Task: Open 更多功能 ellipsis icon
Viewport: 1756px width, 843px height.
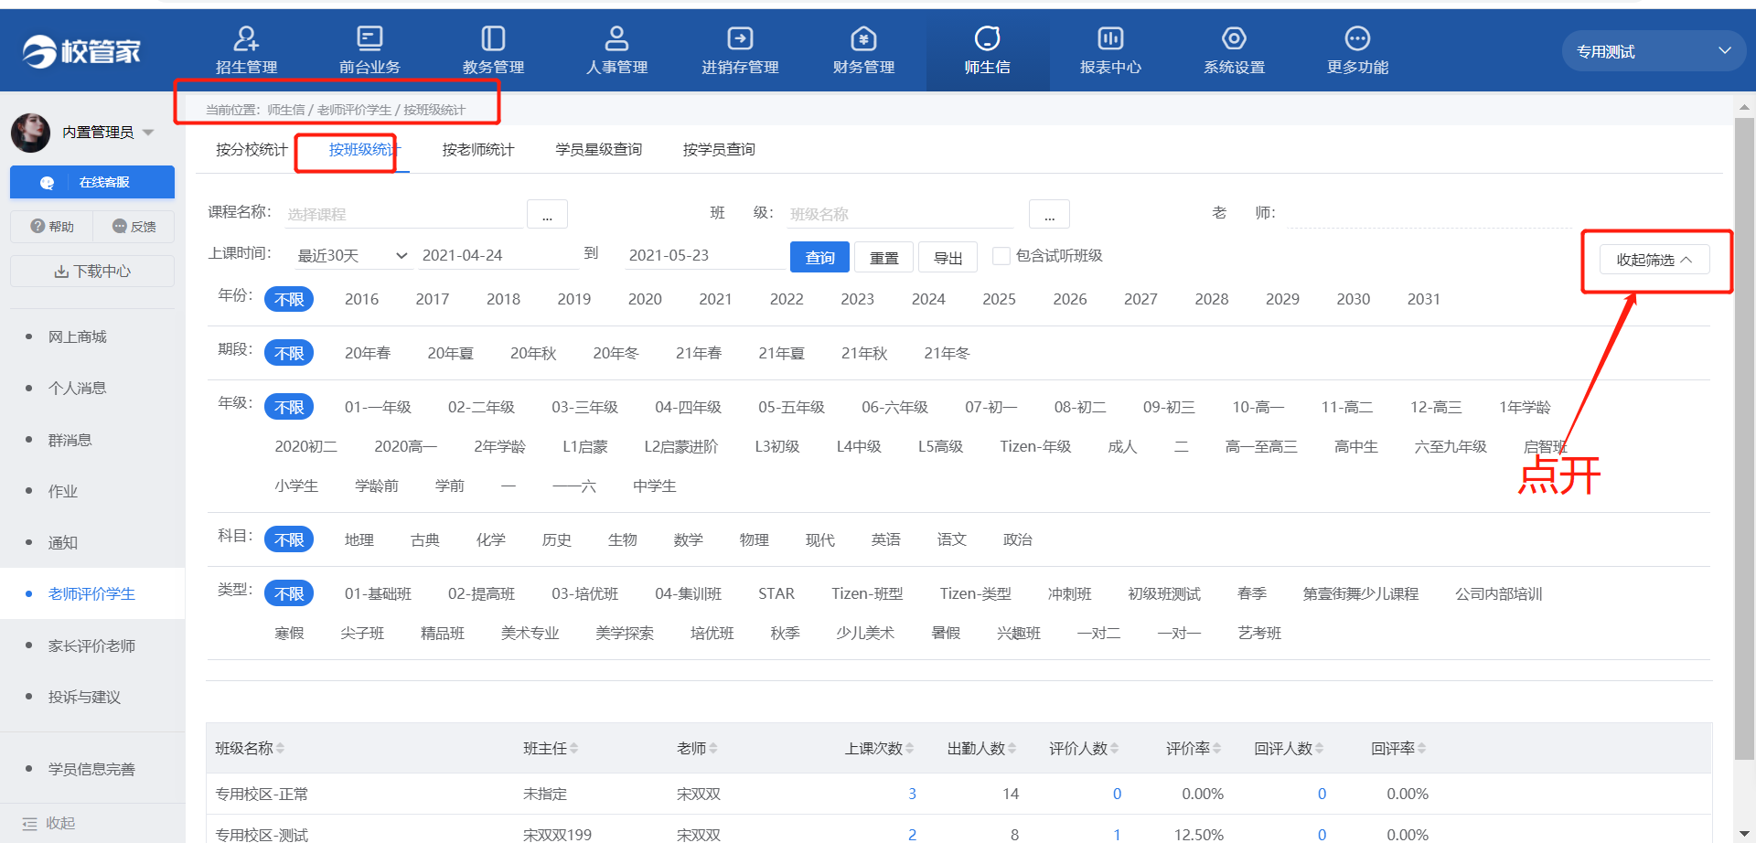Action: point(1357,38)
